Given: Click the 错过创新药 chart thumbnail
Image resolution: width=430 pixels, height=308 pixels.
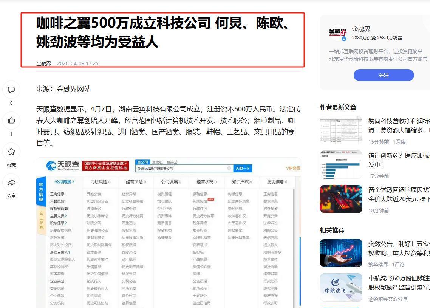Looking at the screenshot, I should (341, 164).
